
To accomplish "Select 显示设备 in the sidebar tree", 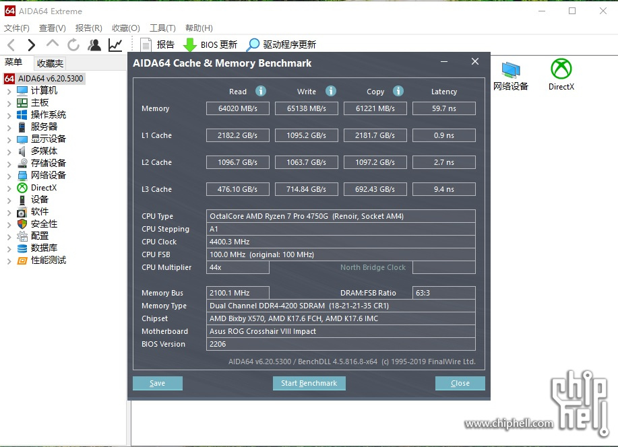I will tap(49, 139).
